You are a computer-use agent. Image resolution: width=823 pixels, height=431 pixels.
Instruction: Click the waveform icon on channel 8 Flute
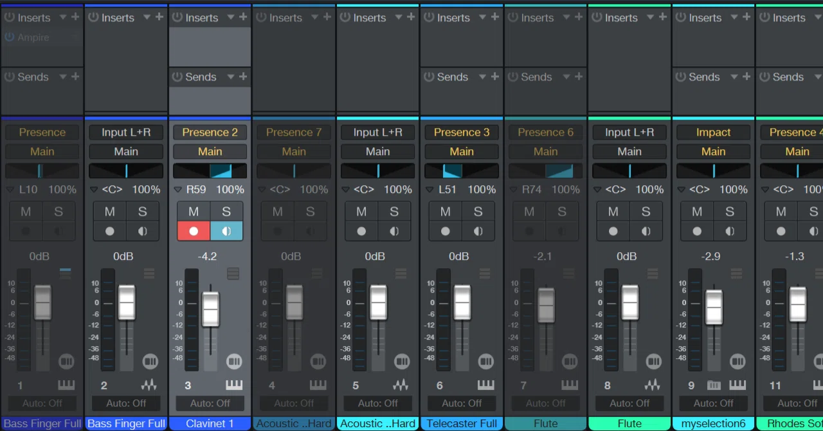click(653, 385)
